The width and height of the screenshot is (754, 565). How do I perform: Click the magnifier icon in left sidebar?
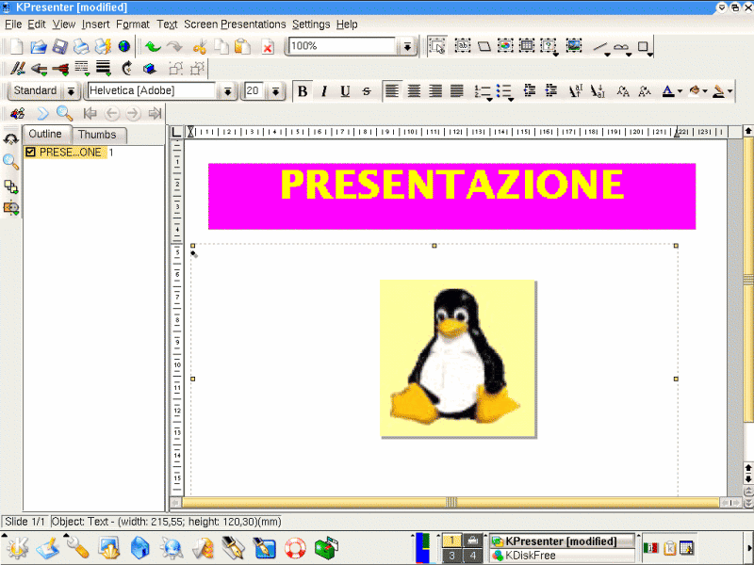tap(10, 162)
